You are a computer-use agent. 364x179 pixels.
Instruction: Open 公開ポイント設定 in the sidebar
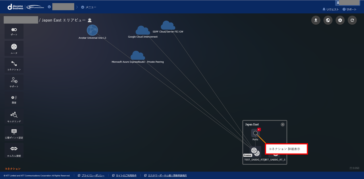14,133
